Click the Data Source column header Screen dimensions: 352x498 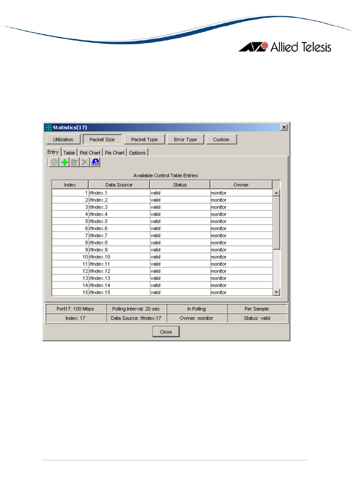[119, 185]
